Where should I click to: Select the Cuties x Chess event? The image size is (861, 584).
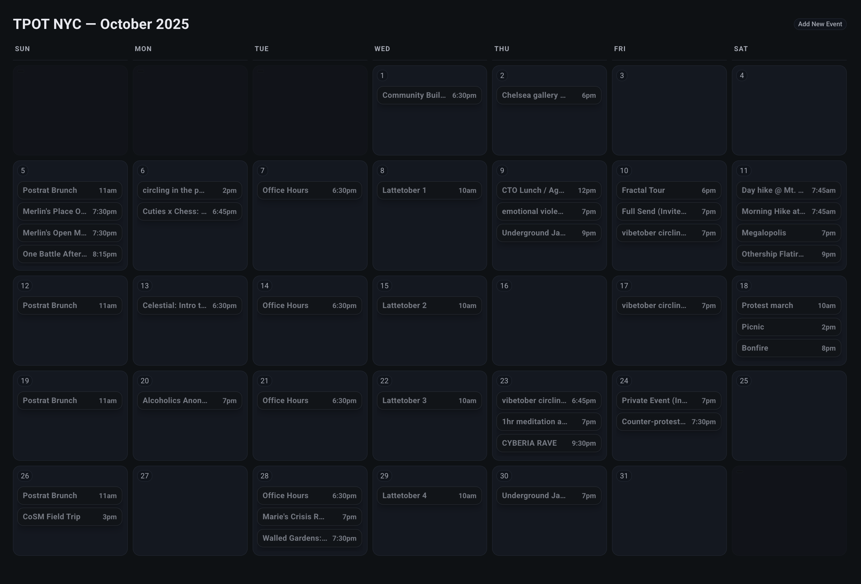coord(189,211)
